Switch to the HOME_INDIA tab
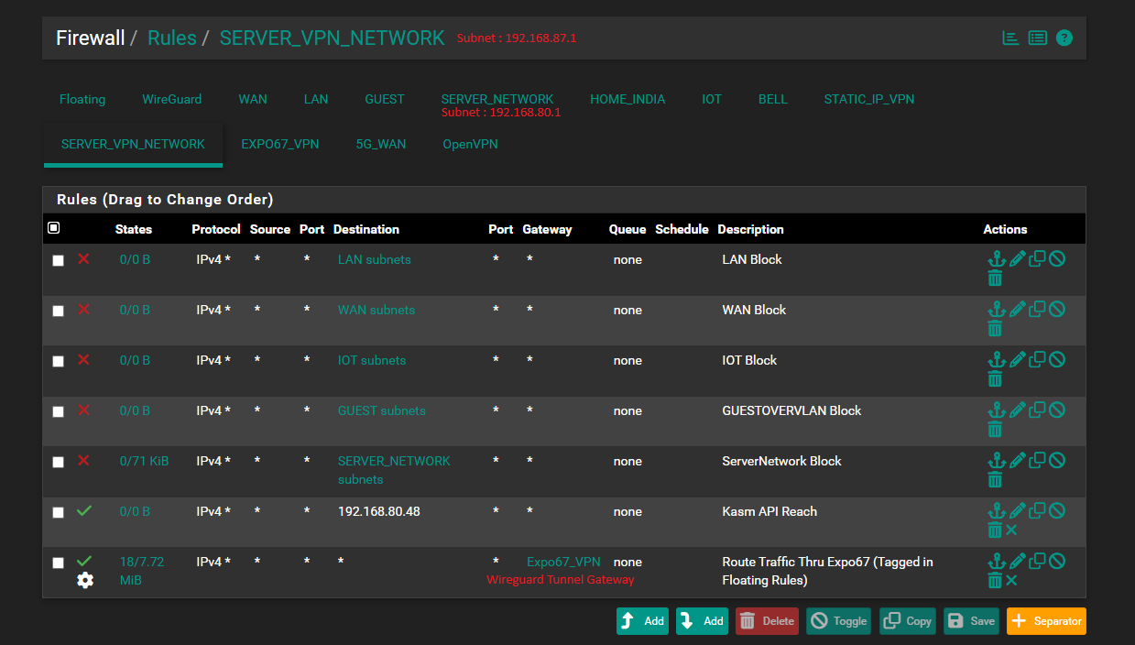Image resolution: width=1135 pixels, height=645 pixels. click(628, 99)
